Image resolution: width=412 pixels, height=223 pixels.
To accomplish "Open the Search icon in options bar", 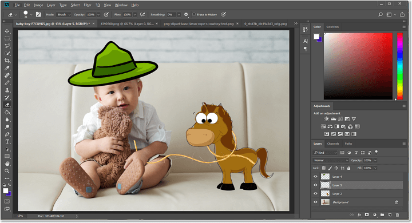I will [381, 14].
